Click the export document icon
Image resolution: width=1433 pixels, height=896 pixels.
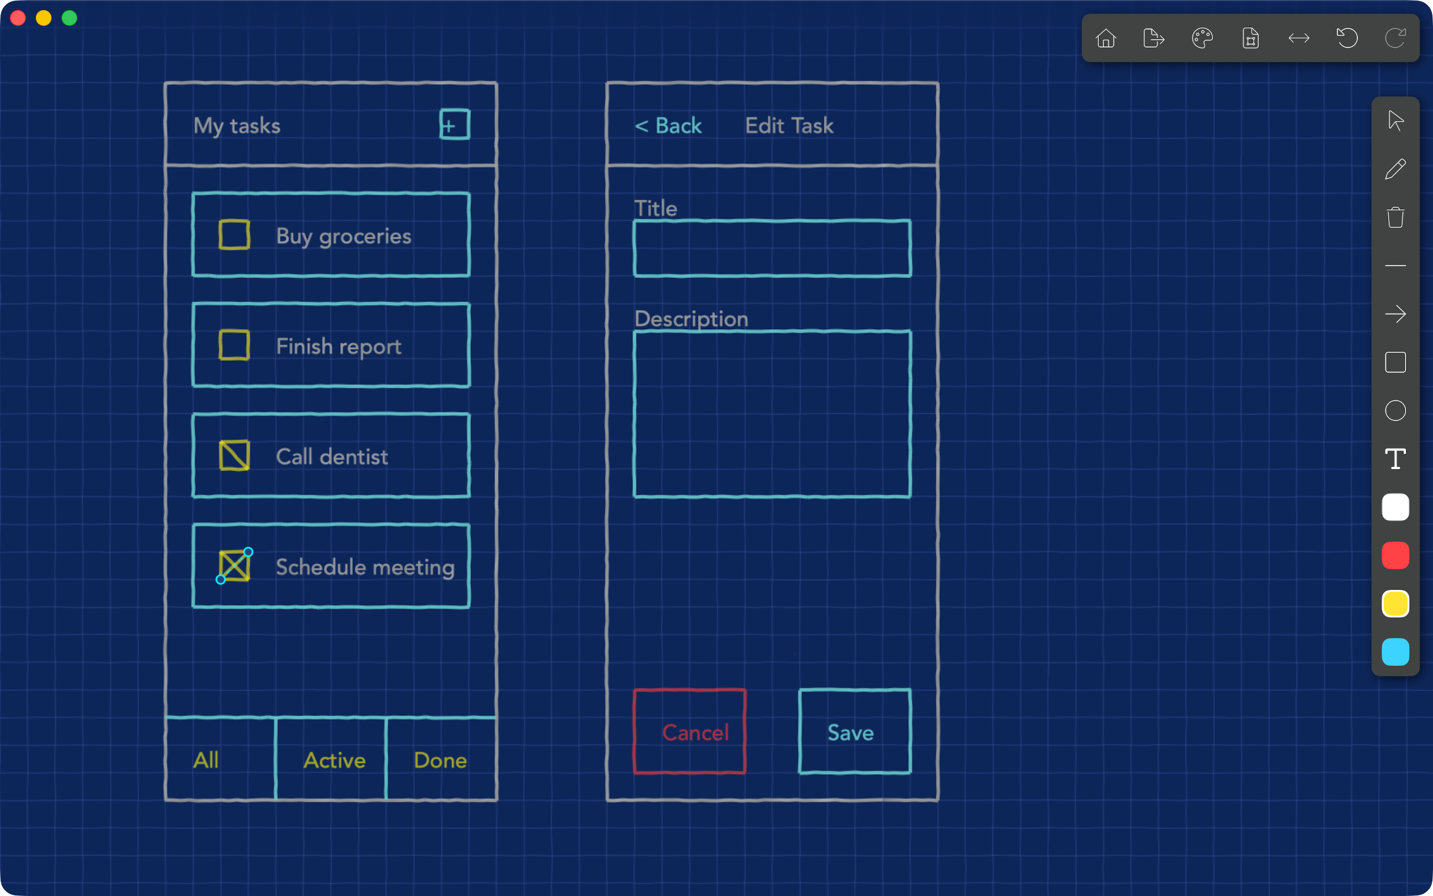(1154, 39)
